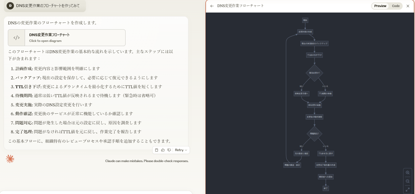Open the Retry dropdown
The height and width of the screenshot is (194, 415).
click(x=181, y=150)
